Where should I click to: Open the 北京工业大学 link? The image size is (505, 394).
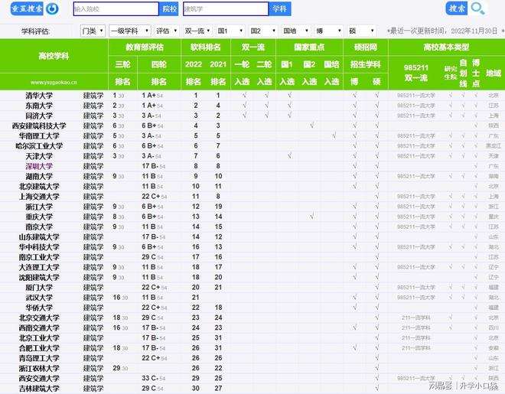pos(39,338)
